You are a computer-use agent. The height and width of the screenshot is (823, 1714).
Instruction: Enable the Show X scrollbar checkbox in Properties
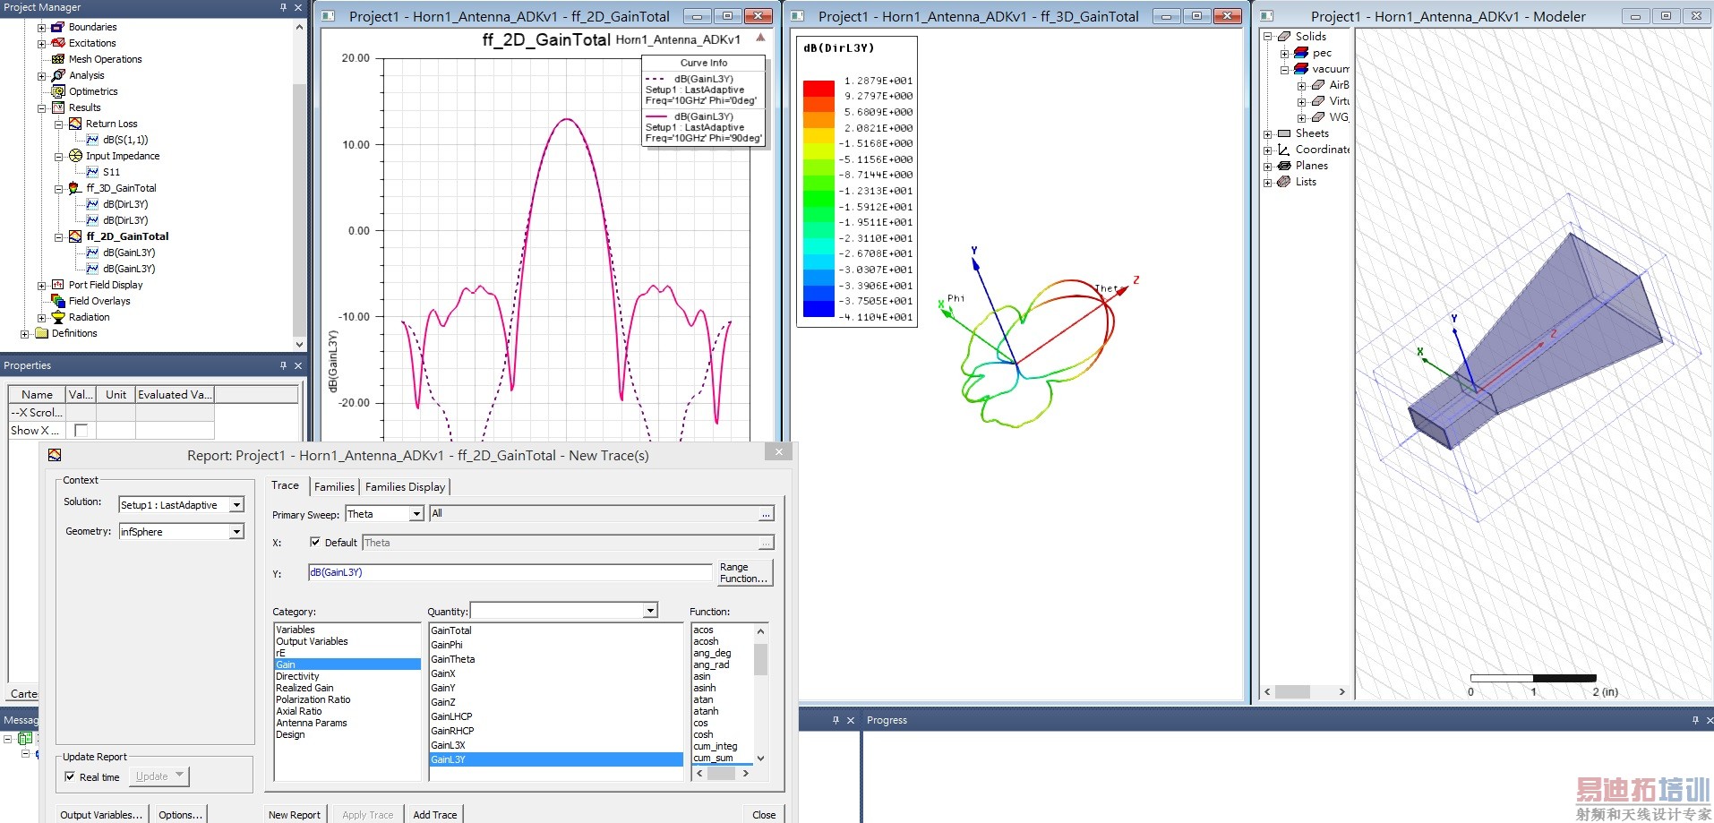(x=81, y=431)
